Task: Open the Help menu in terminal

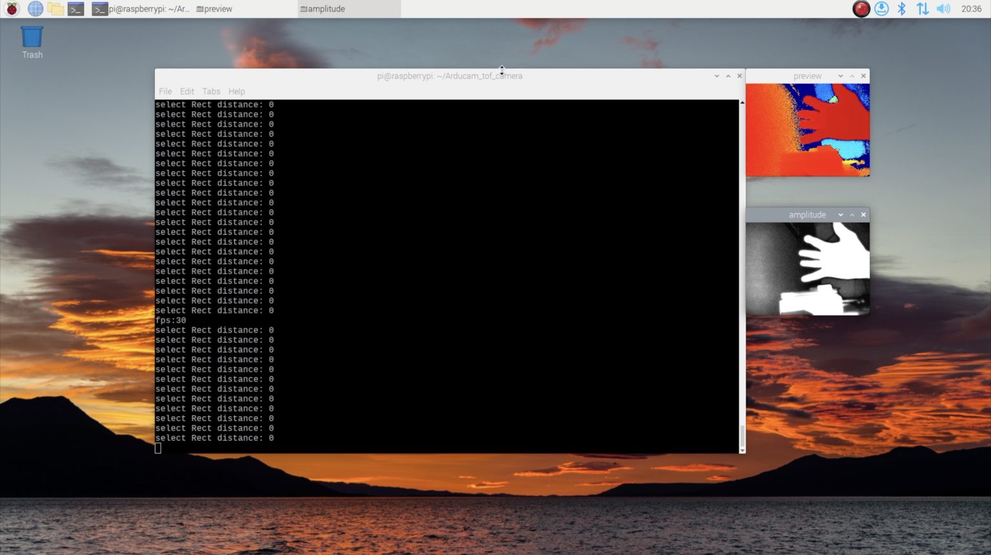Action: click(x=237, y=92)
